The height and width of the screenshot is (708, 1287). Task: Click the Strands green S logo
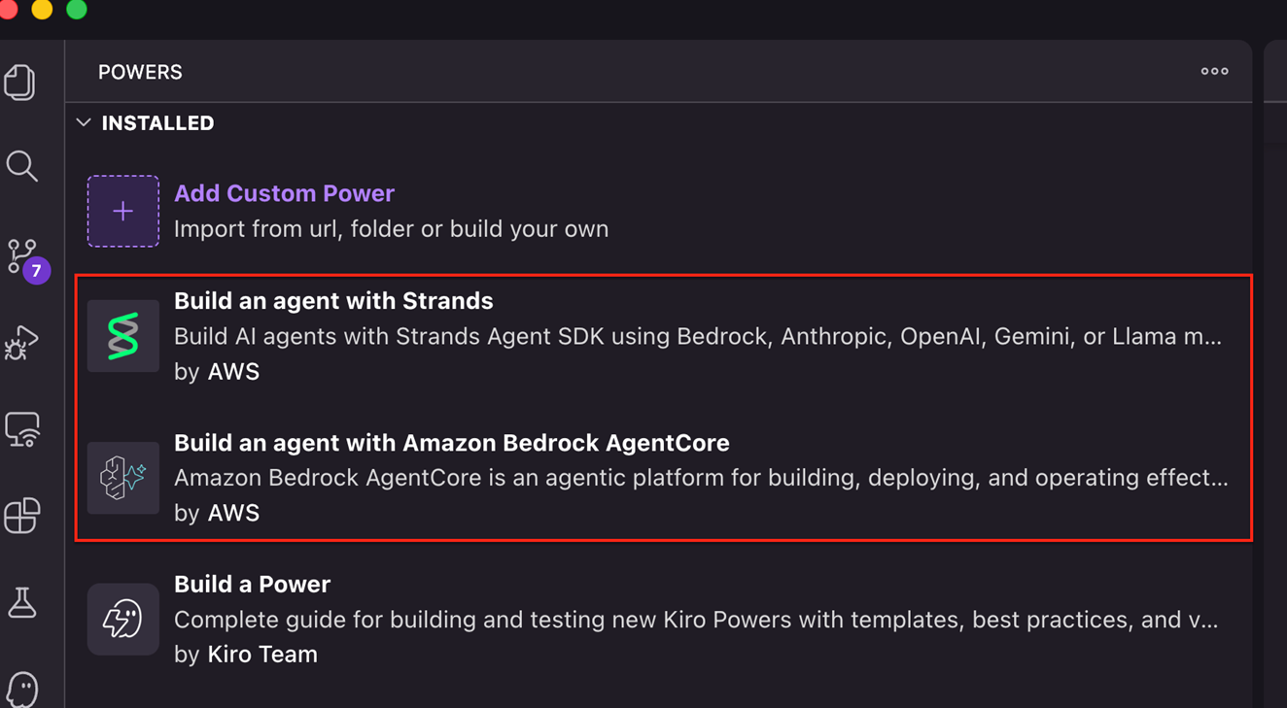point(123,336)
